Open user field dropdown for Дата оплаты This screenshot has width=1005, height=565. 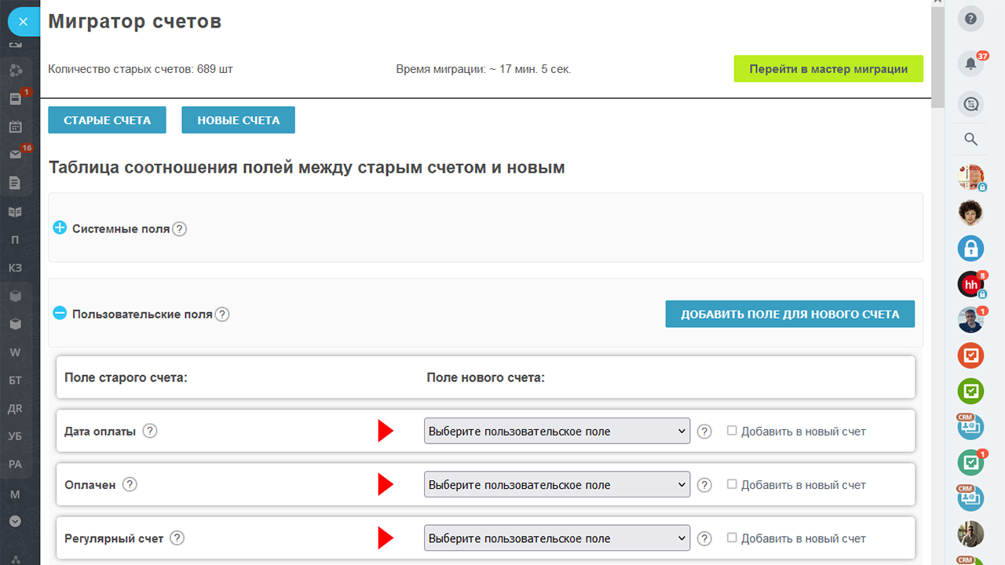[x=557, y=431]
